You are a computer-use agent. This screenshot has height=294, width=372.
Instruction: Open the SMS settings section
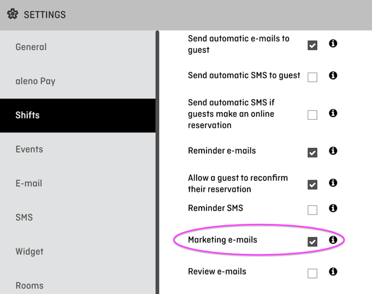click(x=78, y=217)
